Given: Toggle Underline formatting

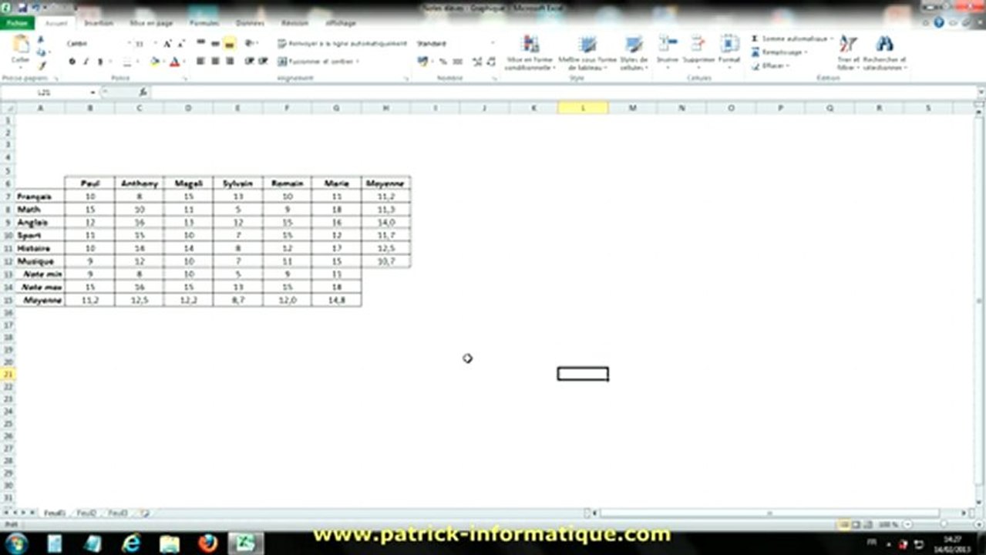Looking at the screenshot, I should click(x=99, y=62).
